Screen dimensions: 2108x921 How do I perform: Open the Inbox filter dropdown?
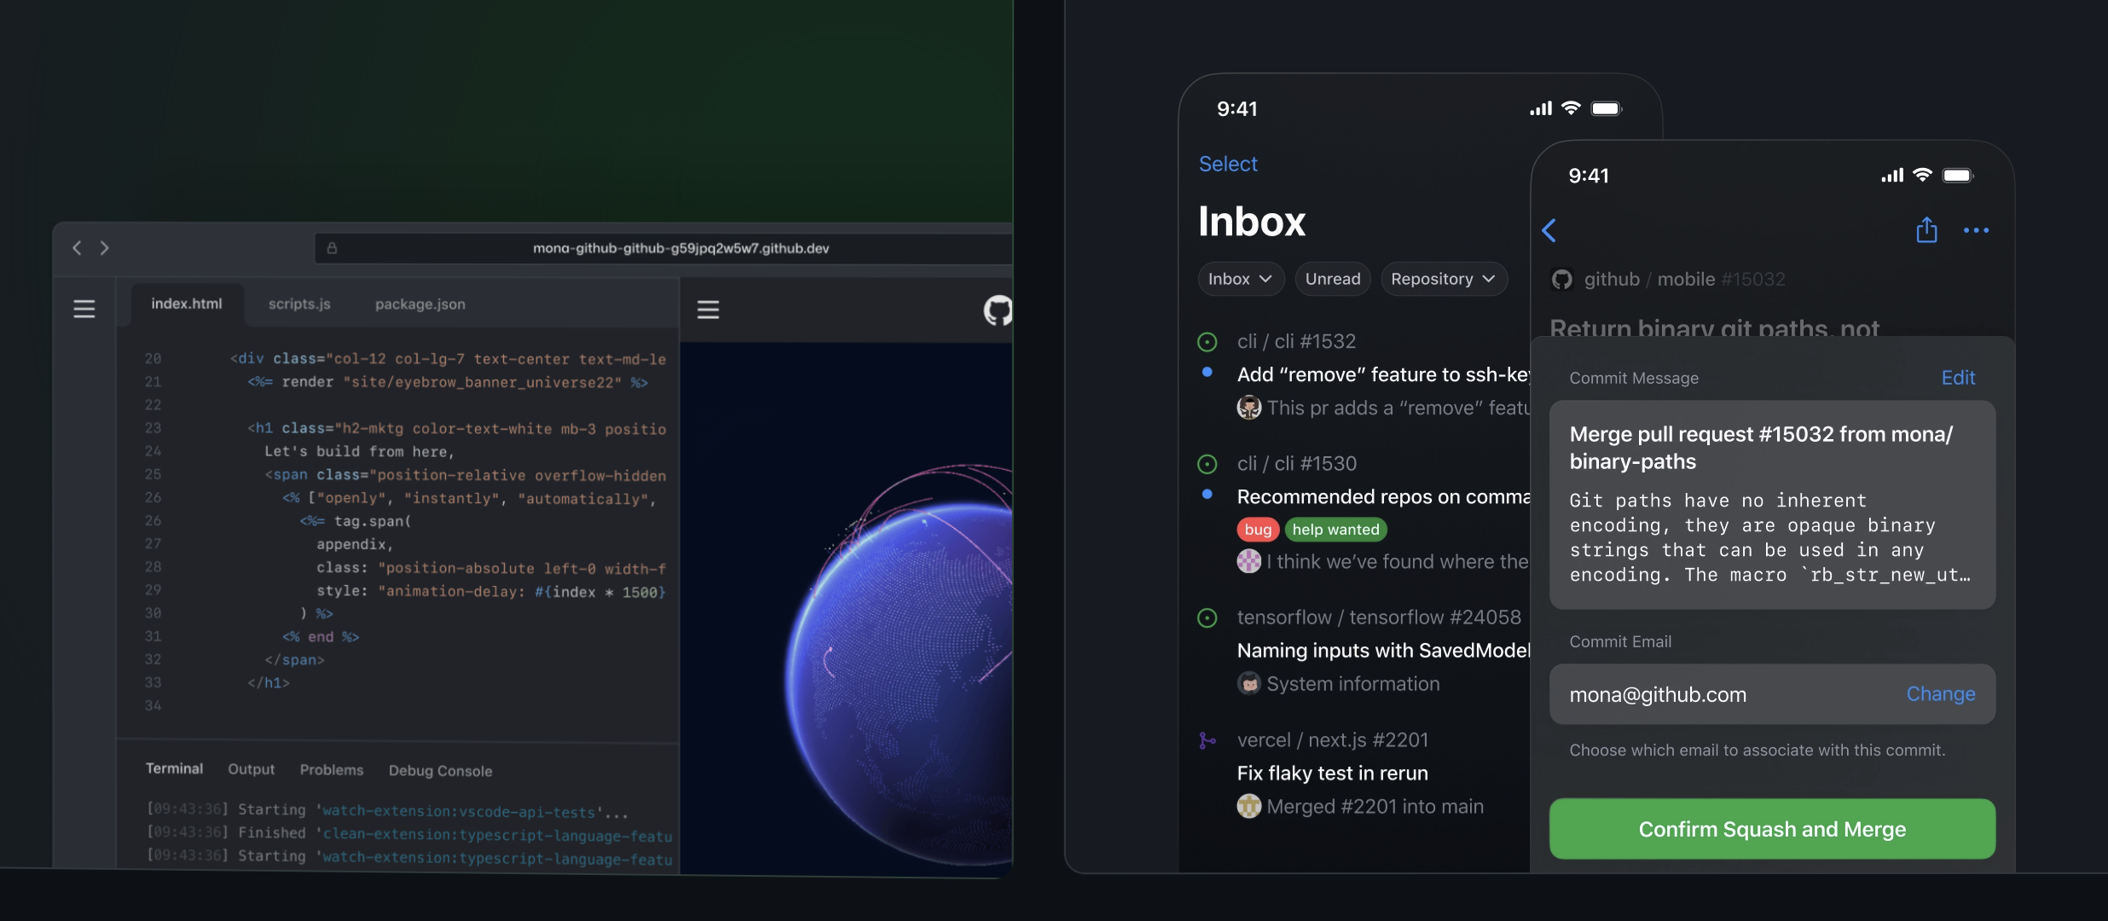(1241, 279)
